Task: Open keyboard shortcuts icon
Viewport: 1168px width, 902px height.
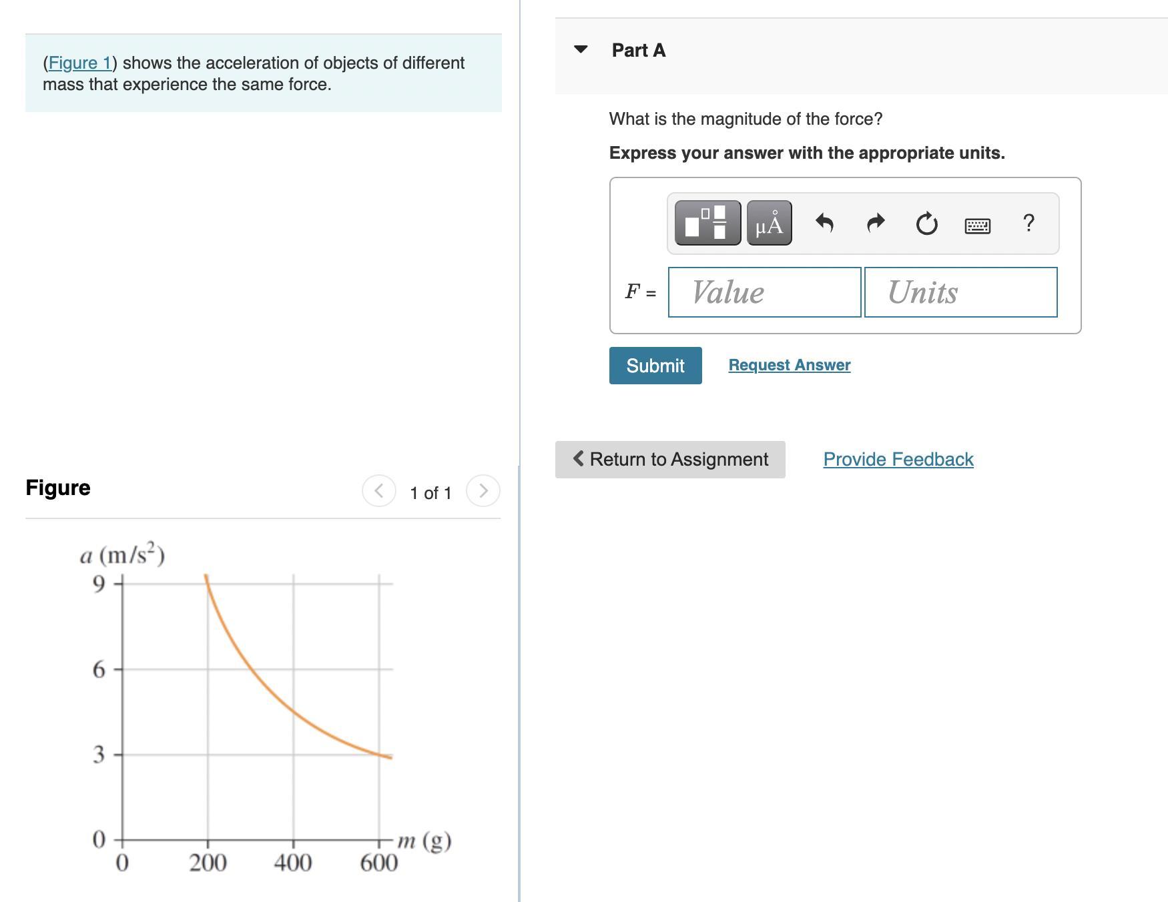Action: [977, 225]
